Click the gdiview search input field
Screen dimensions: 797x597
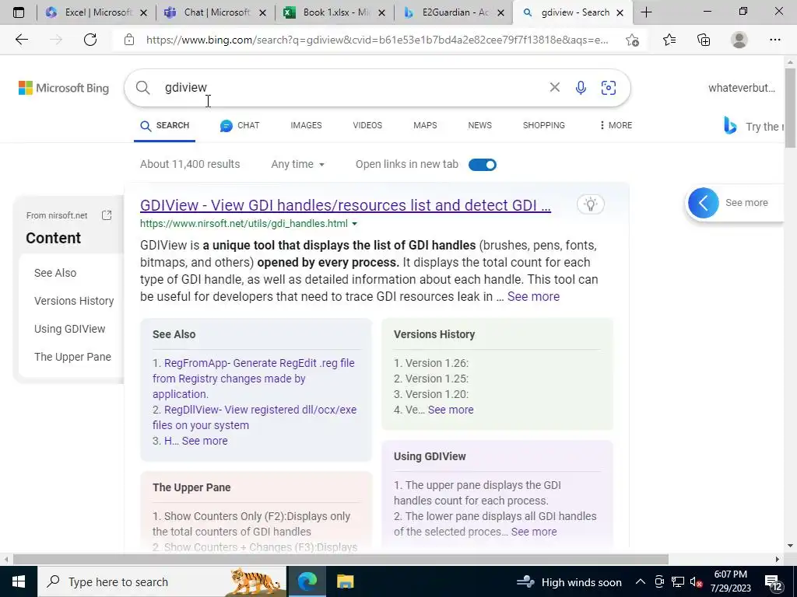pyautogui.click(x=351, y=87)
